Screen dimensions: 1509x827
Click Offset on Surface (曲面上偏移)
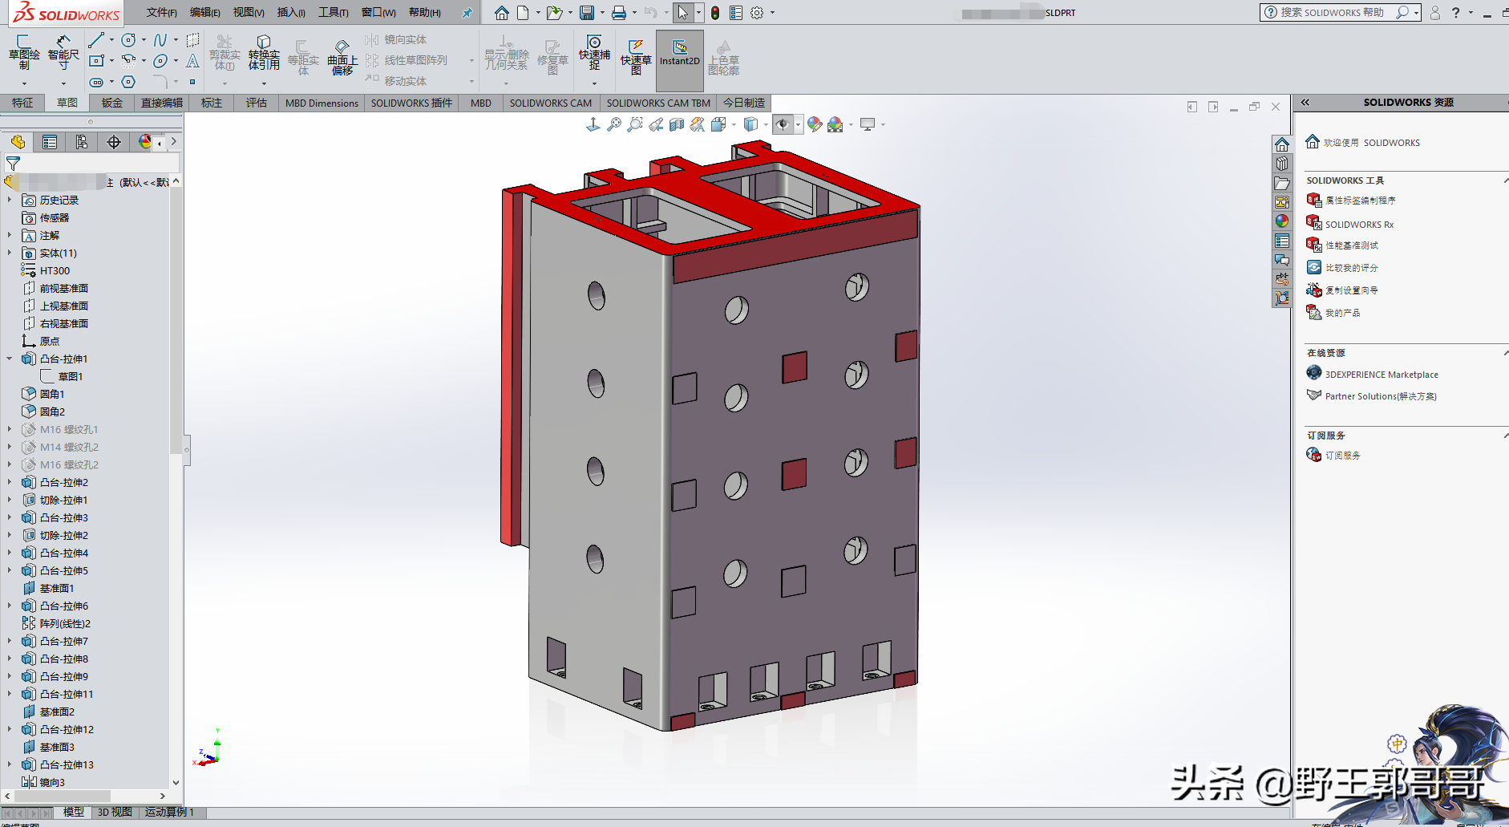(x=342, y=56)
